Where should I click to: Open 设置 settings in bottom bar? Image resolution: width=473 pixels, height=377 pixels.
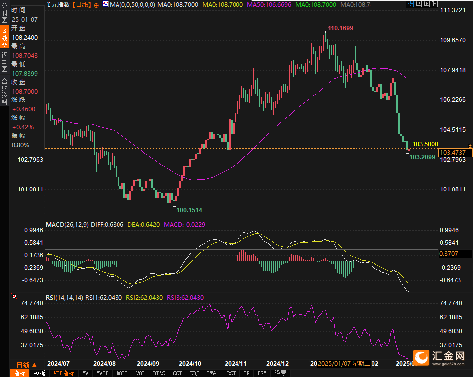280,373
